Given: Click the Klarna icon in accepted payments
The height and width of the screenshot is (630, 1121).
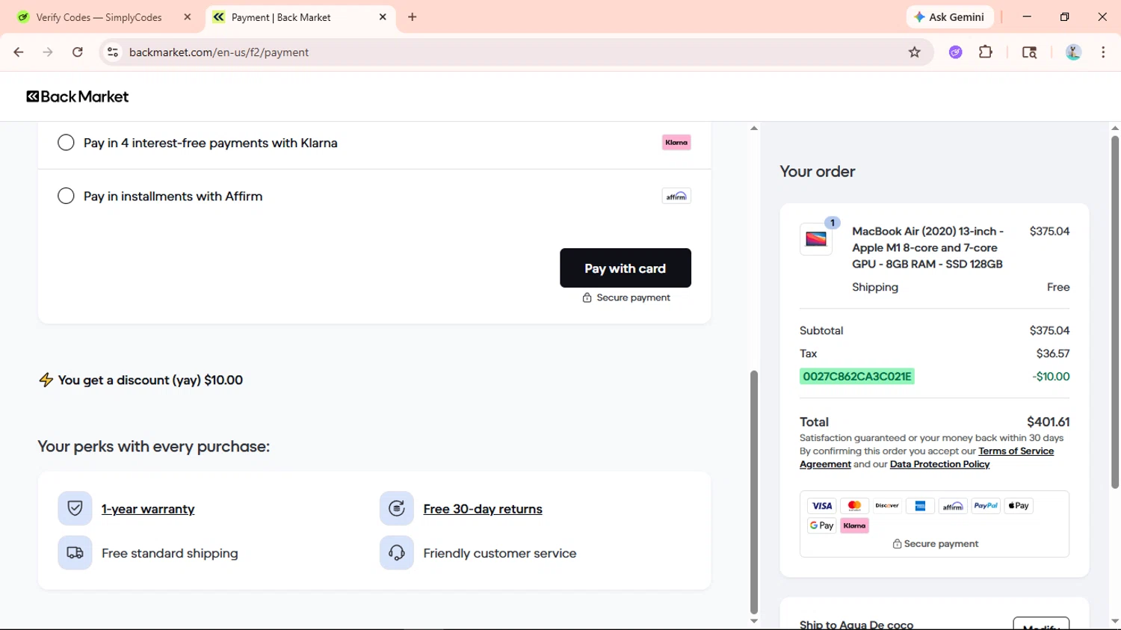Looking at the screenshot, I should tap(855, 525).
